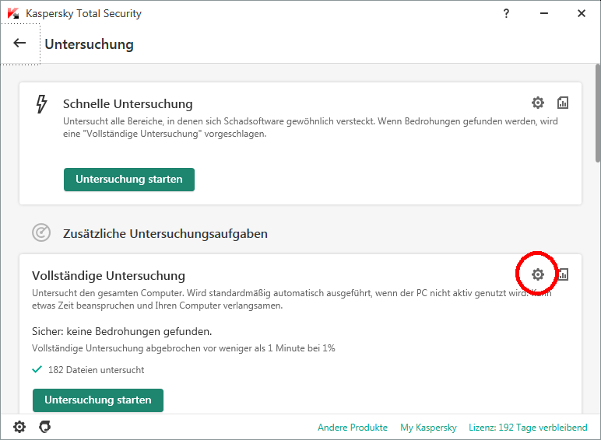
Task: Click the target icon for Zusätzliche Untersuchungsaufgaben
Action: coord(41,232)
